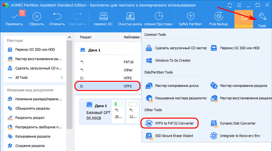The image size is (272, 151).
Task: Open Мастер копирования диска
Action: tap(172, 86)
